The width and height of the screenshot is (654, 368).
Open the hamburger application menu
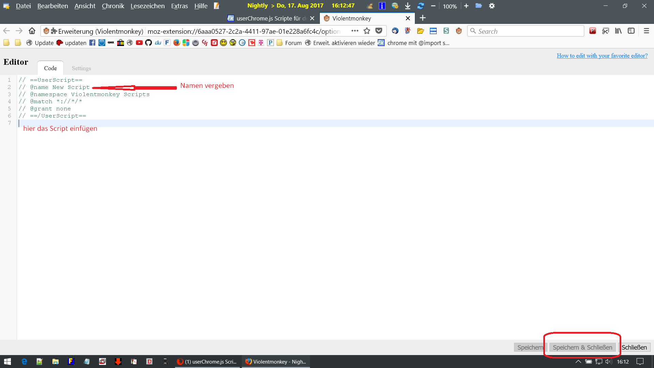click(x=647, y=31)
